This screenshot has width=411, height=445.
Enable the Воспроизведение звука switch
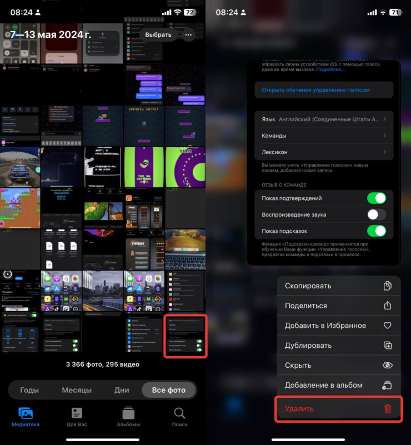[376, 214]
